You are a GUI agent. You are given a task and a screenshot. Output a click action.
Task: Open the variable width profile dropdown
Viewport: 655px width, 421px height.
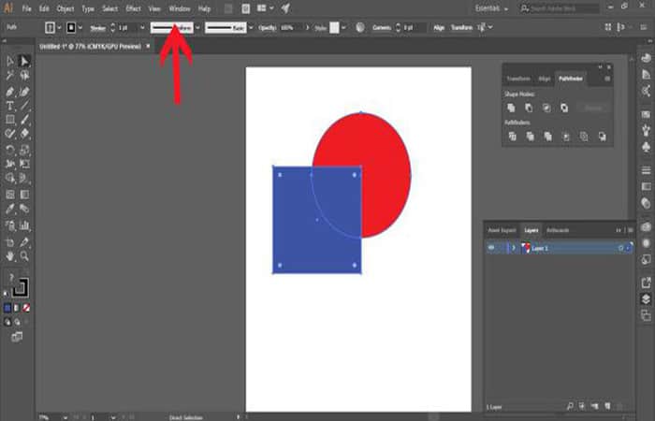click(x=197, y=27)
